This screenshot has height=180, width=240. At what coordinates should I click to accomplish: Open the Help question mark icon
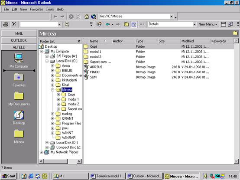point(67,24)
